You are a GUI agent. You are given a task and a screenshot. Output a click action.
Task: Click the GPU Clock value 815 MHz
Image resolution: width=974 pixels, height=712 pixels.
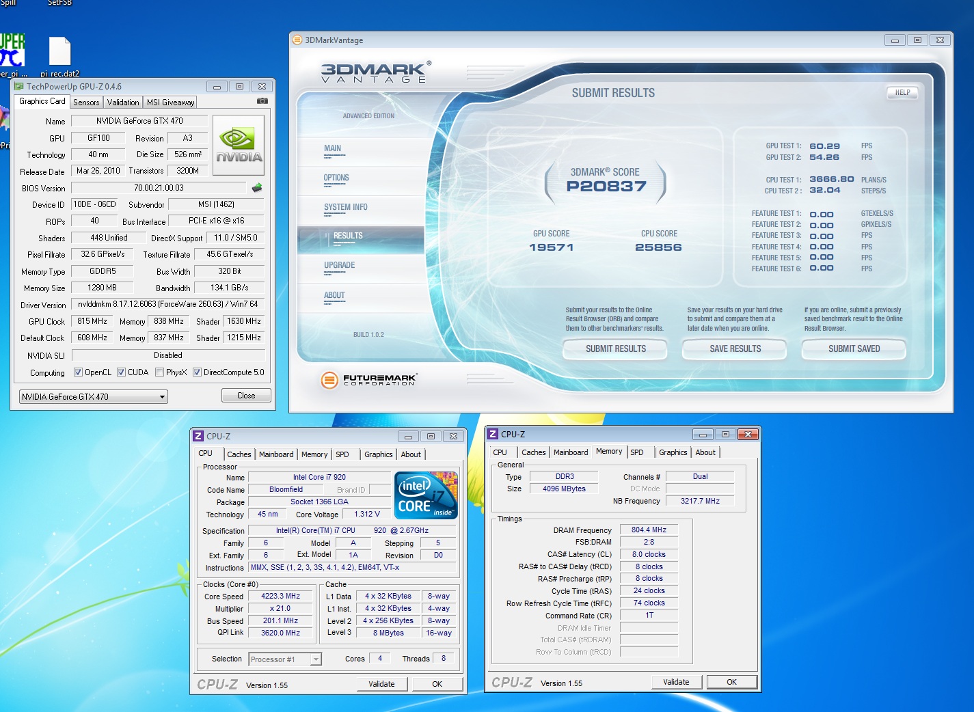pos(92,321)
